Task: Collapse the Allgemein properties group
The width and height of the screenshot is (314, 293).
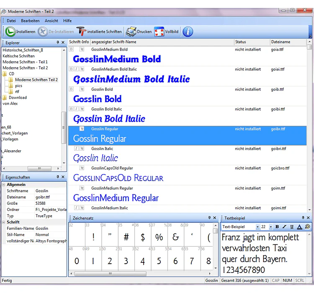Action: coord(4,185)
